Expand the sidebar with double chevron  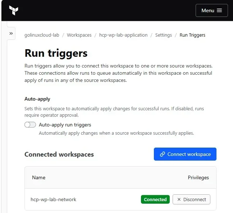pyautogui.click(x=11, y=33)
